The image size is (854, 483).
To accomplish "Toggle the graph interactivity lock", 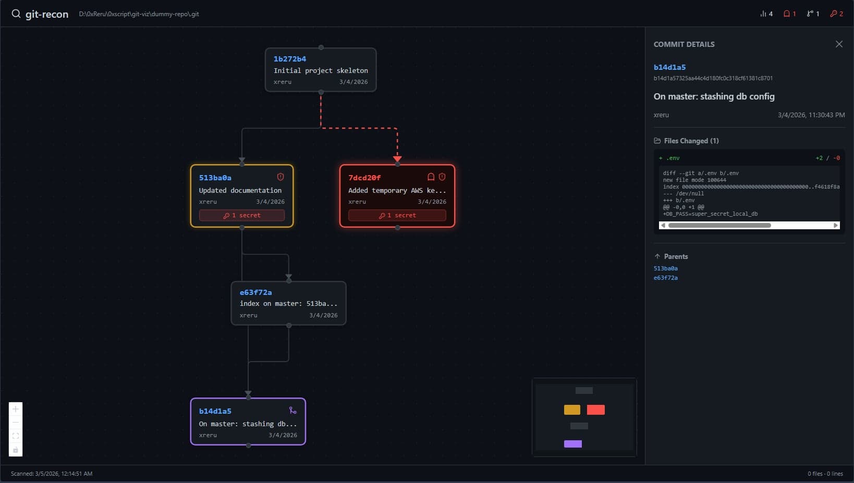I will tap(16, 450).
